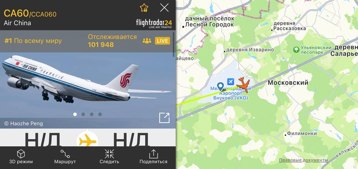Click the panel's vertical scrollbar
The image size is (358, 169).
(174, 44)
